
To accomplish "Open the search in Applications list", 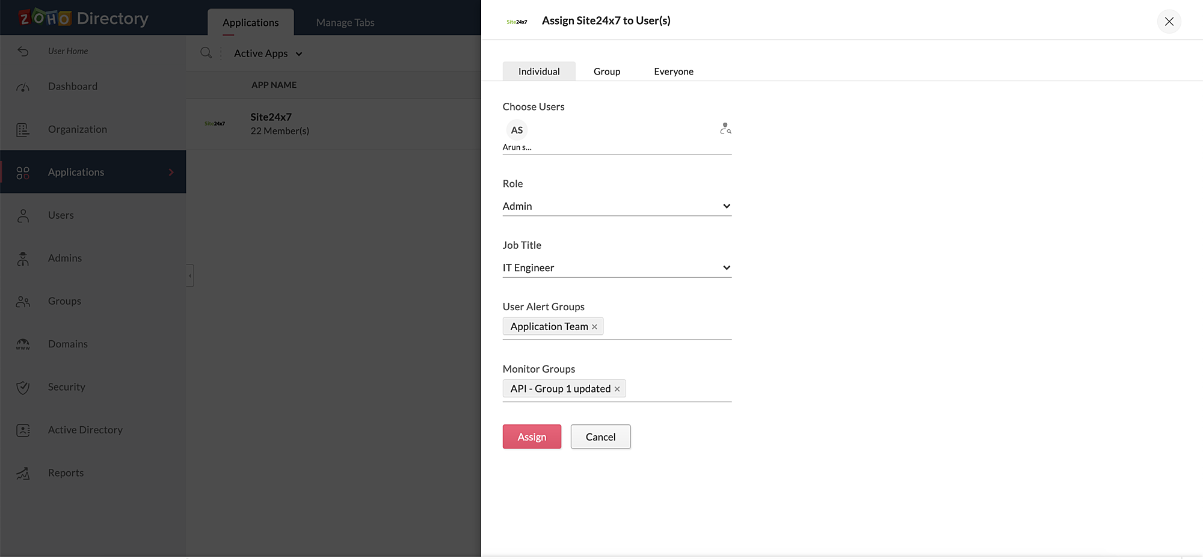I will [x=206, y=53].
